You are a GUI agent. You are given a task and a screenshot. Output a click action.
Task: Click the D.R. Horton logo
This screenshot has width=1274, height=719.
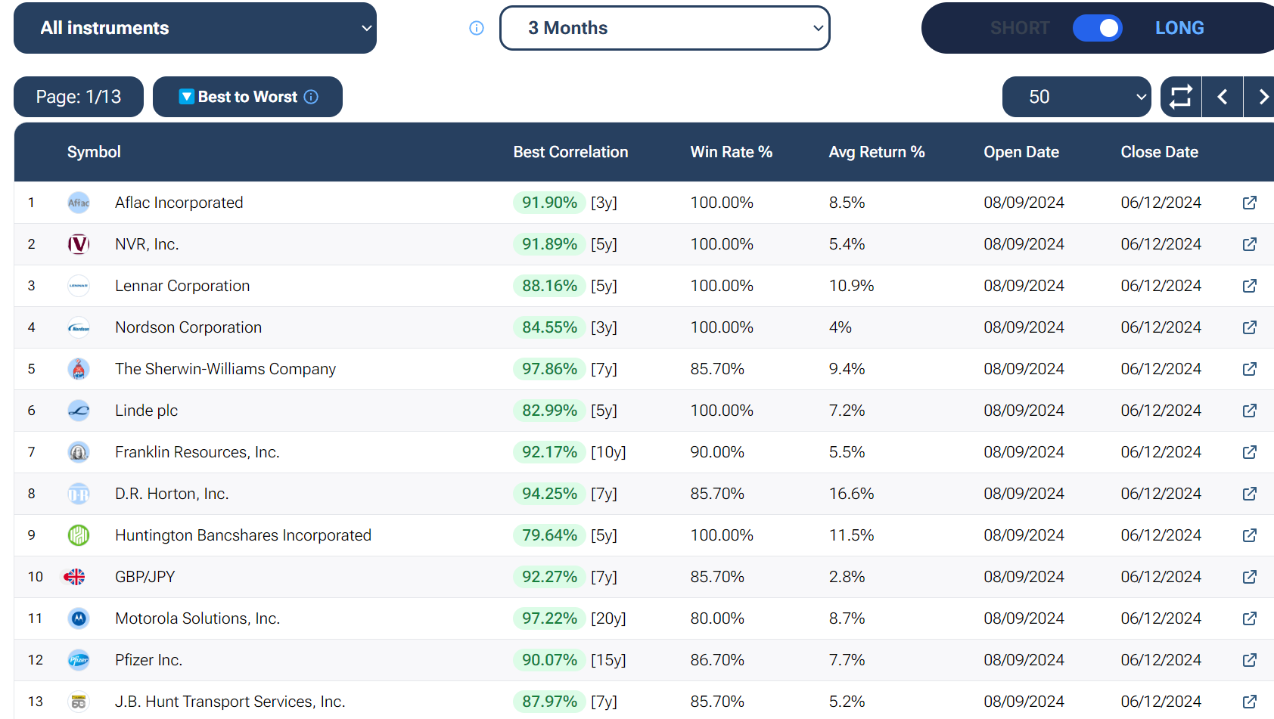[x=79, y=494]
